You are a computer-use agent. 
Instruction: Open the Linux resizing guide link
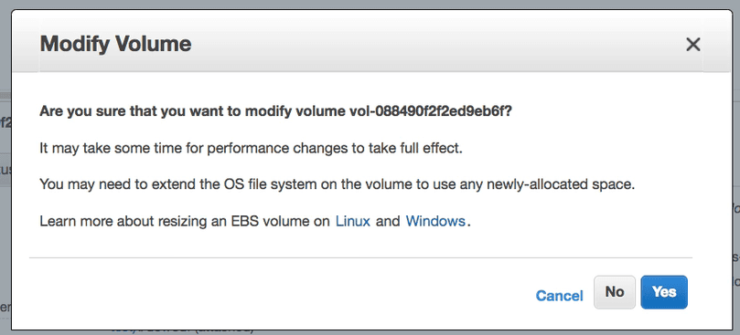[352, 221]
